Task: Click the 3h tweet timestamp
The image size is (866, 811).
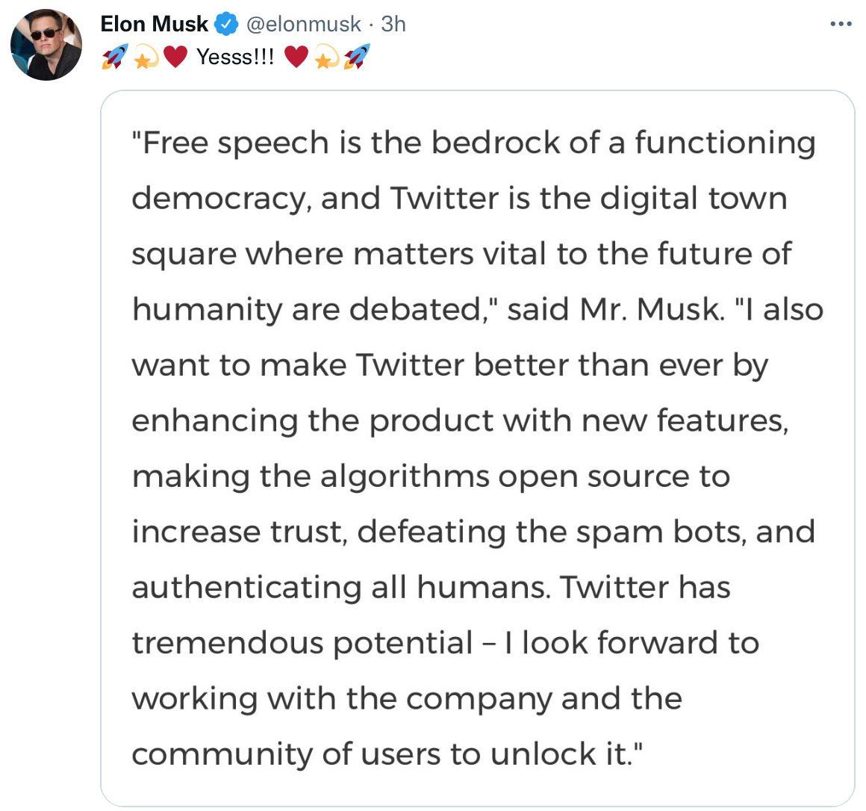Action: pyautogui.click(x=393, y=25)
